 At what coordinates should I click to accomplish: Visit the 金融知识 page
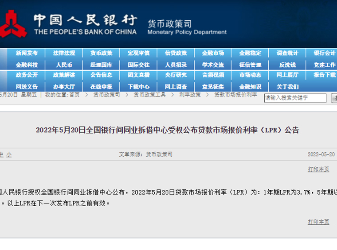(x=251, y=87)
